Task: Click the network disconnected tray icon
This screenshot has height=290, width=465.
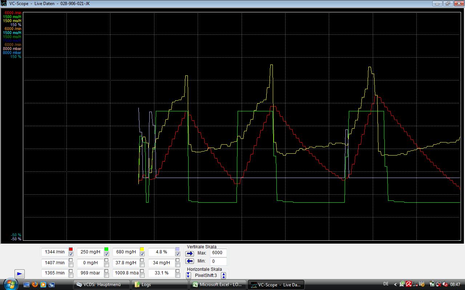Action: pos(438,284)
